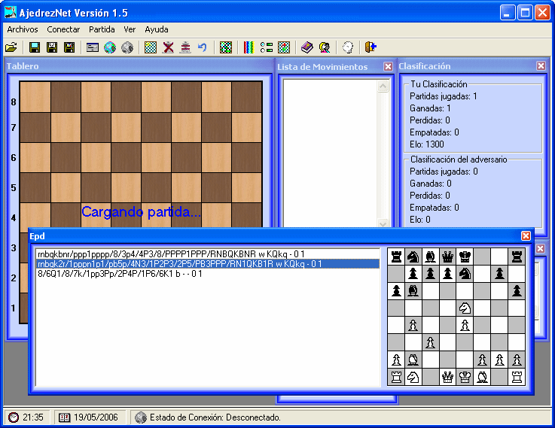
Task: Close the Clasificación panel
Action: click(x=541, y=66)
